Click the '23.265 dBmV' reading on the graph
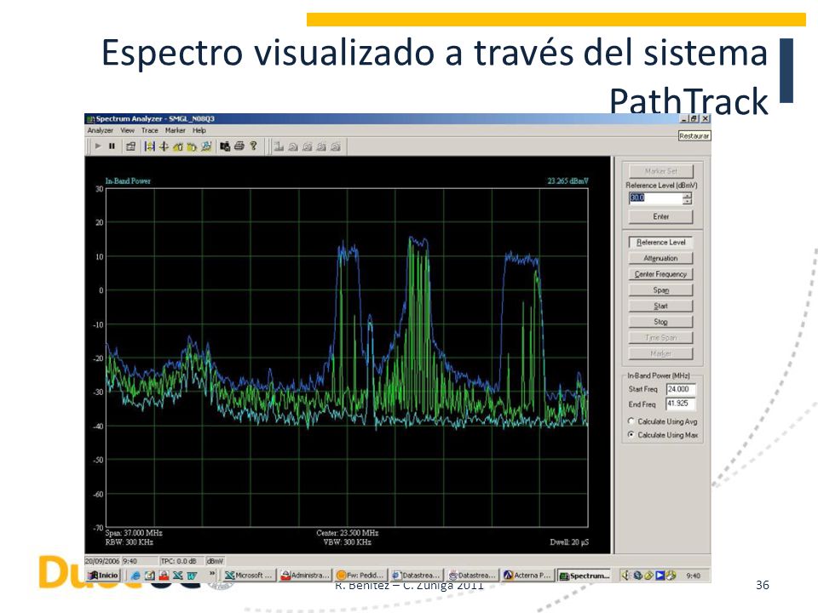818x613 pixels. (x=568, y=180)
